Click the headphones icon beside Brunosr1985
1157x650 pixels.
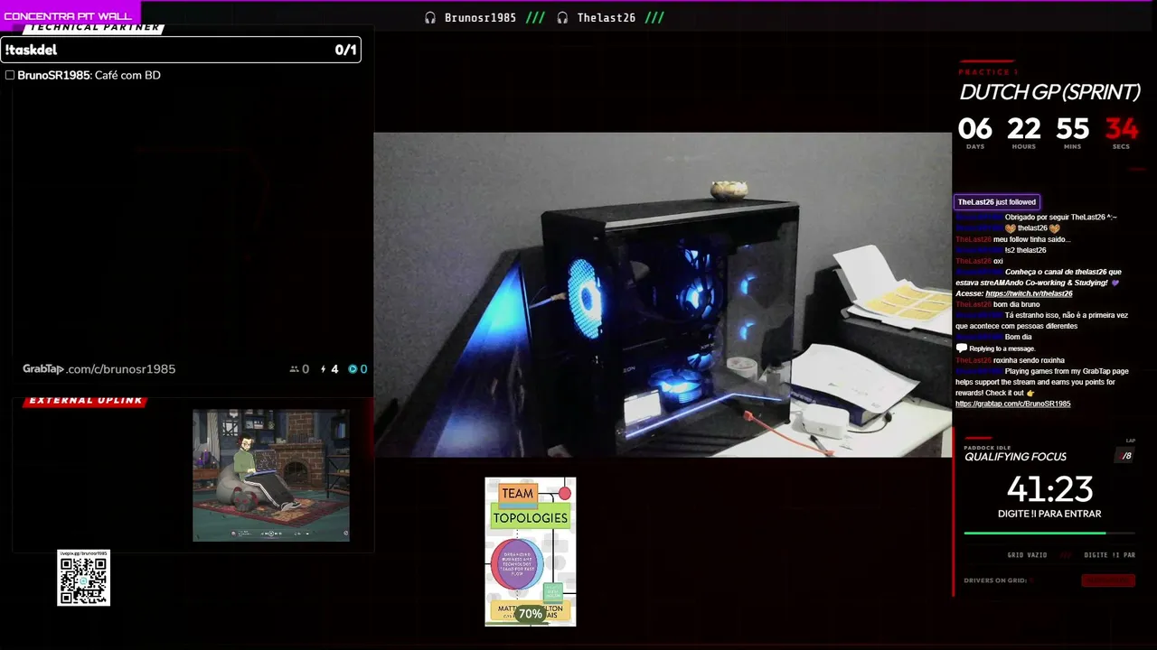(x=430, y=18)
